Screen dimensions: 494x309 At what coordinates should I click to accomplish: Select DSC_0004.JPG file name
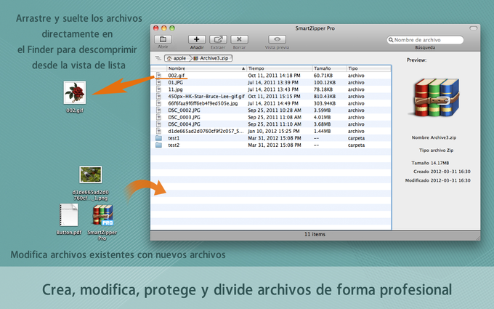(x=184, y=124)
